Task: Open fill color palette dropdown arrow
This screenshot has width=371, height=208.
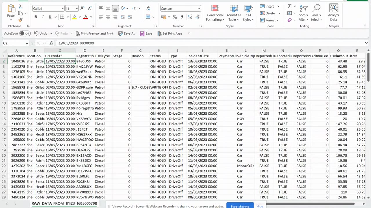Action: click(79, 17)
